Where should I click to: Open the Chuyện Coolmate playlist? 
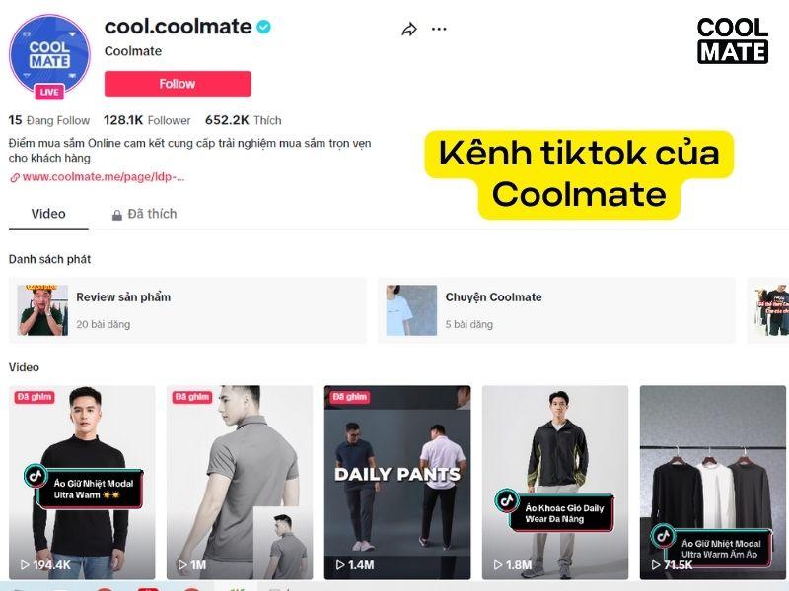(556, 310)
